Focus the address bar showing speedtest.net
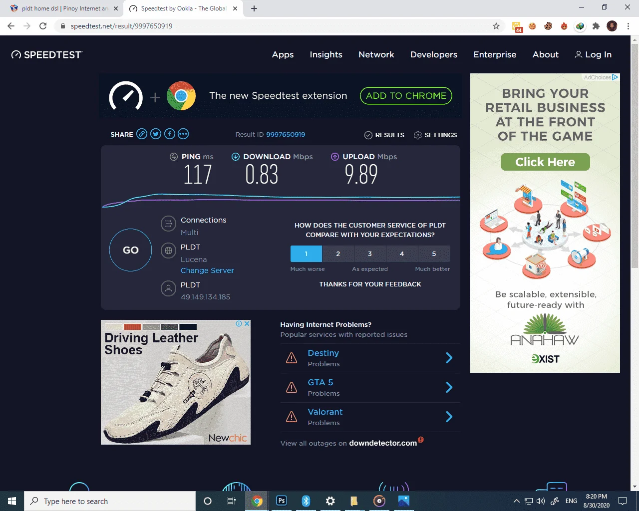The height and width of the screenshot is (511, 639). click(x=280, y=26)
